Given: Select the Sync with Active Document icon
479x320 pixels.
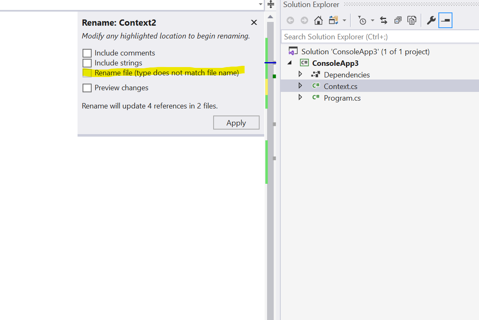Looking at the screenshot, I should tap(383, 20).
